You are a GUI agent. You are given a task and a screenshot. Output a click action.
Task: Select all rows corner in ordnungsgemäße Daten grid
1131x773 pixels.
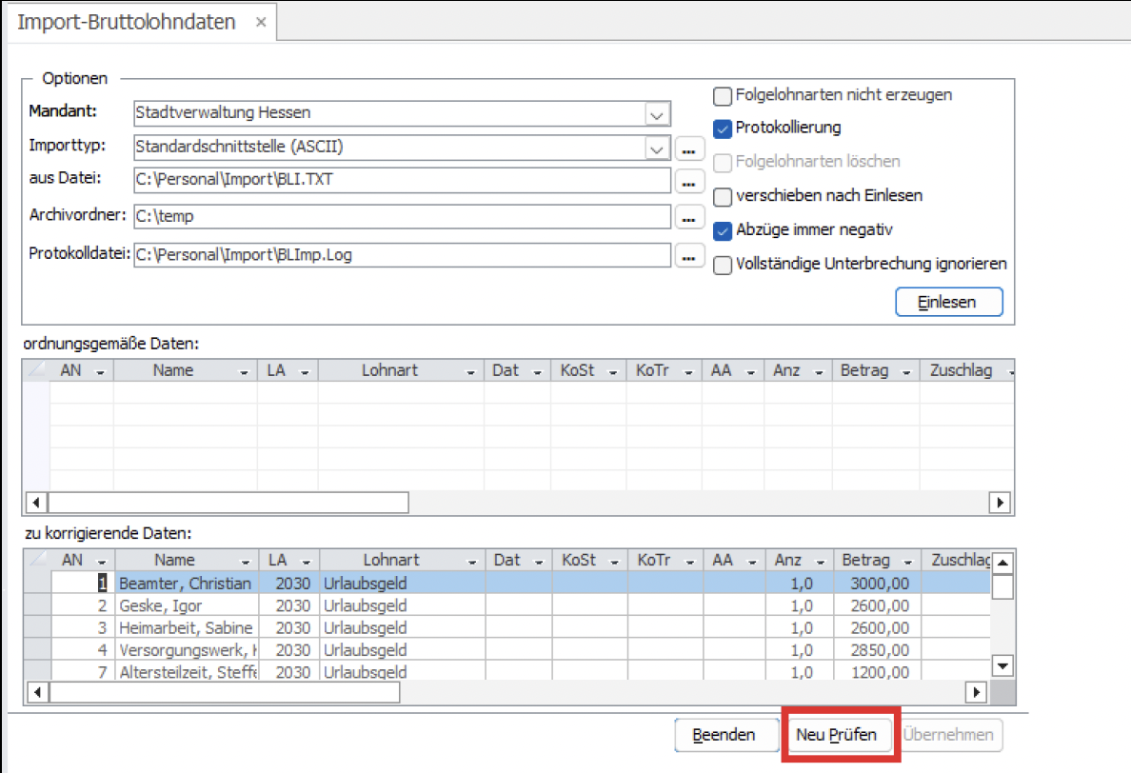click(36, 370)
